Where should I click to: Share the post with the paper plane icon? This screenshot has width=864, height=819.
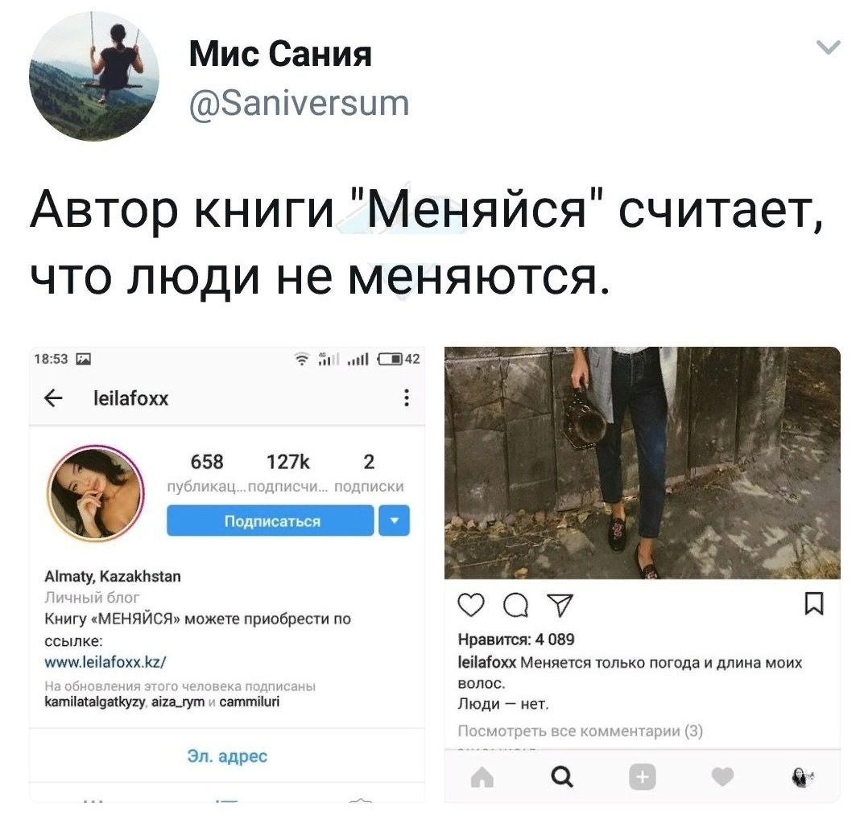coord(560,606)
